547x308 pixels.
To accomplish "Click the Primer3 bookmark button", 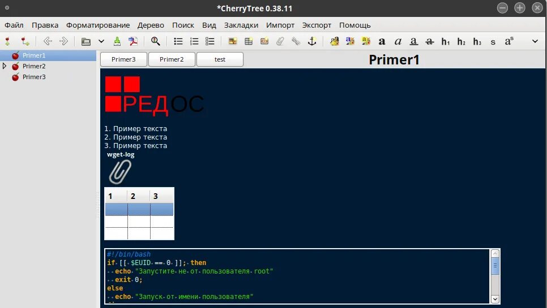I will 123,59.
